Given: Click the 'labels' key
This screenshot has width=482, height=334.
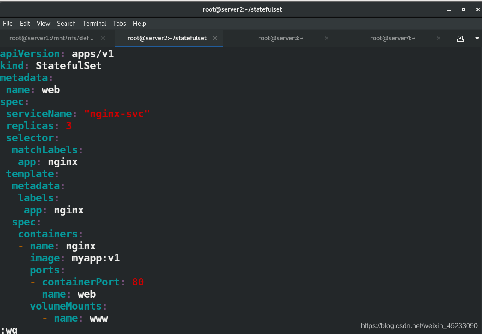Looking at the screenshot, I should [36, 198].
